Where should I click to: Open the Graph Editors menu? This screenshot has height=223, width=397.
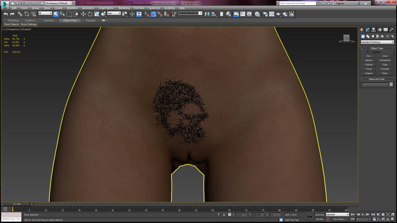(106, 8)
